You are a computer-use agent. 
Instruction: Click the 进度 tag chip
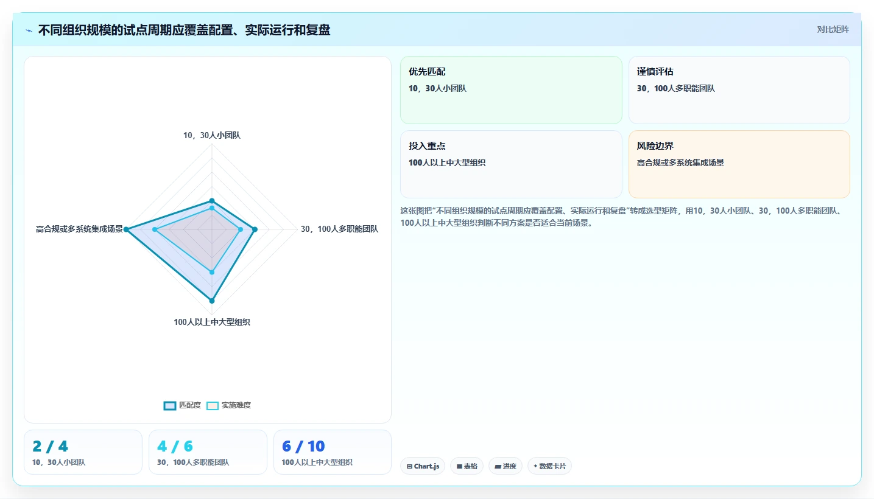point(506,466)
